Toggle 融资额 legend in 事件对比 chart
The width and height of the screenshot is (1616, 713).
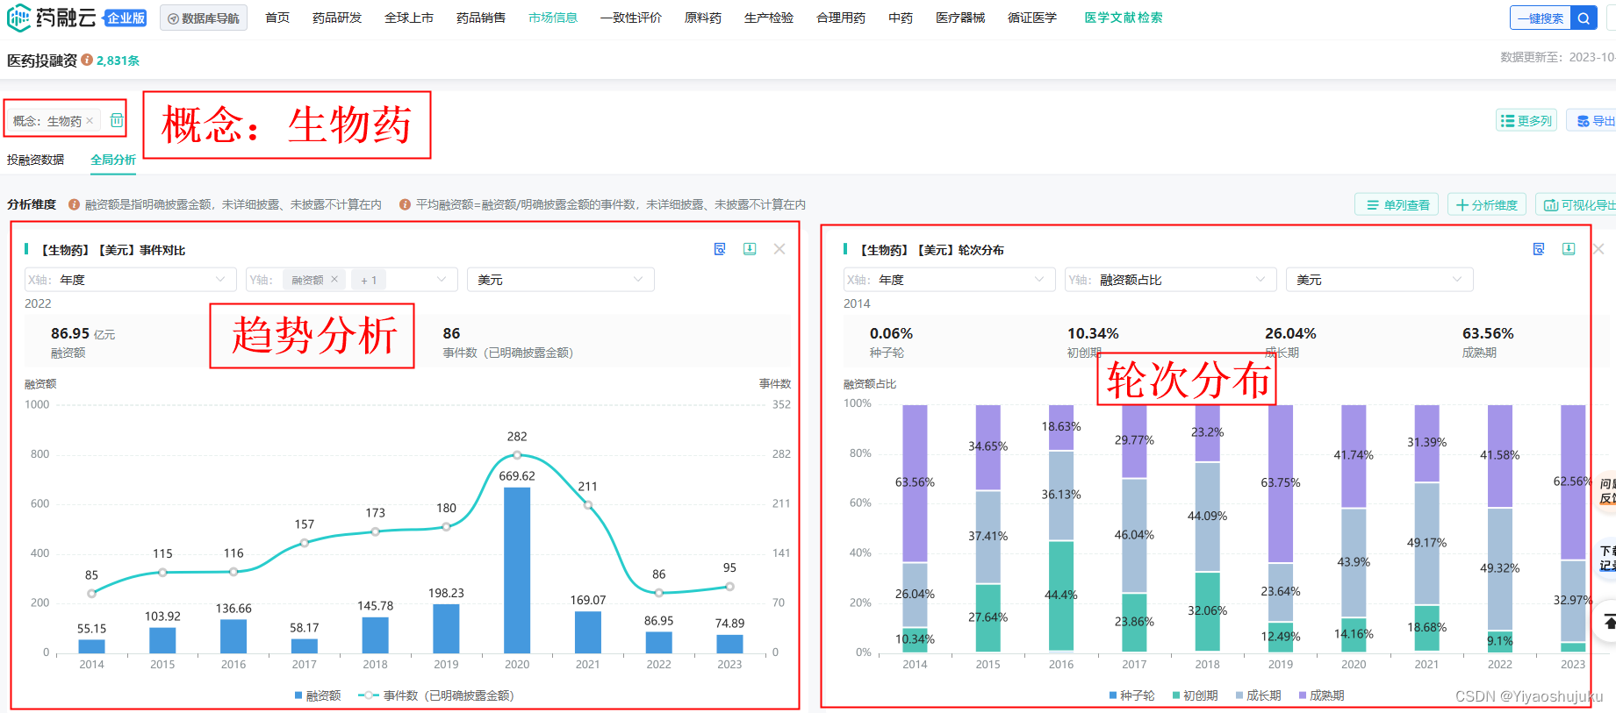pos(318,695)
